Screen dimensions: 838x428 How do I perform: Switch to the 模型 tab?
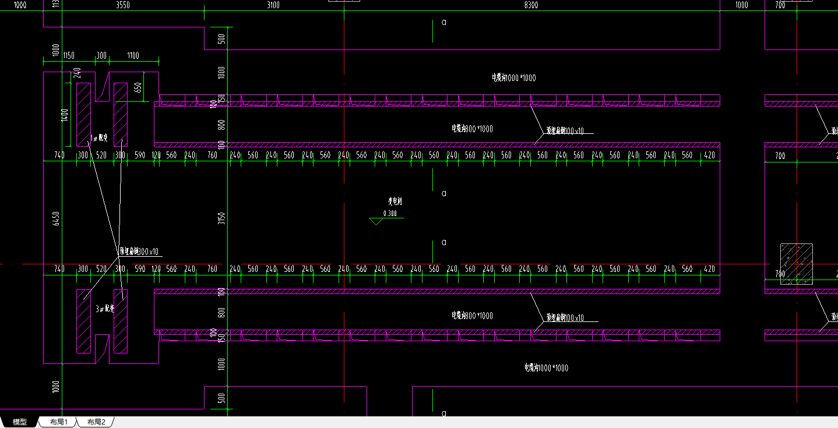tap(19, 422)
